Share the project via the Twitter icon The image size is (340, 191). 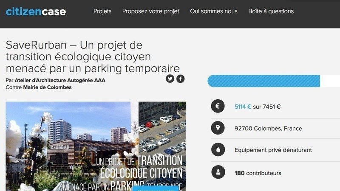(x=170, y=79)
